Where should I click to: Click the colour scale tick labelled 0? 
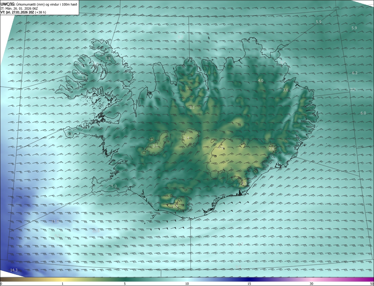[x=1, y=284]
